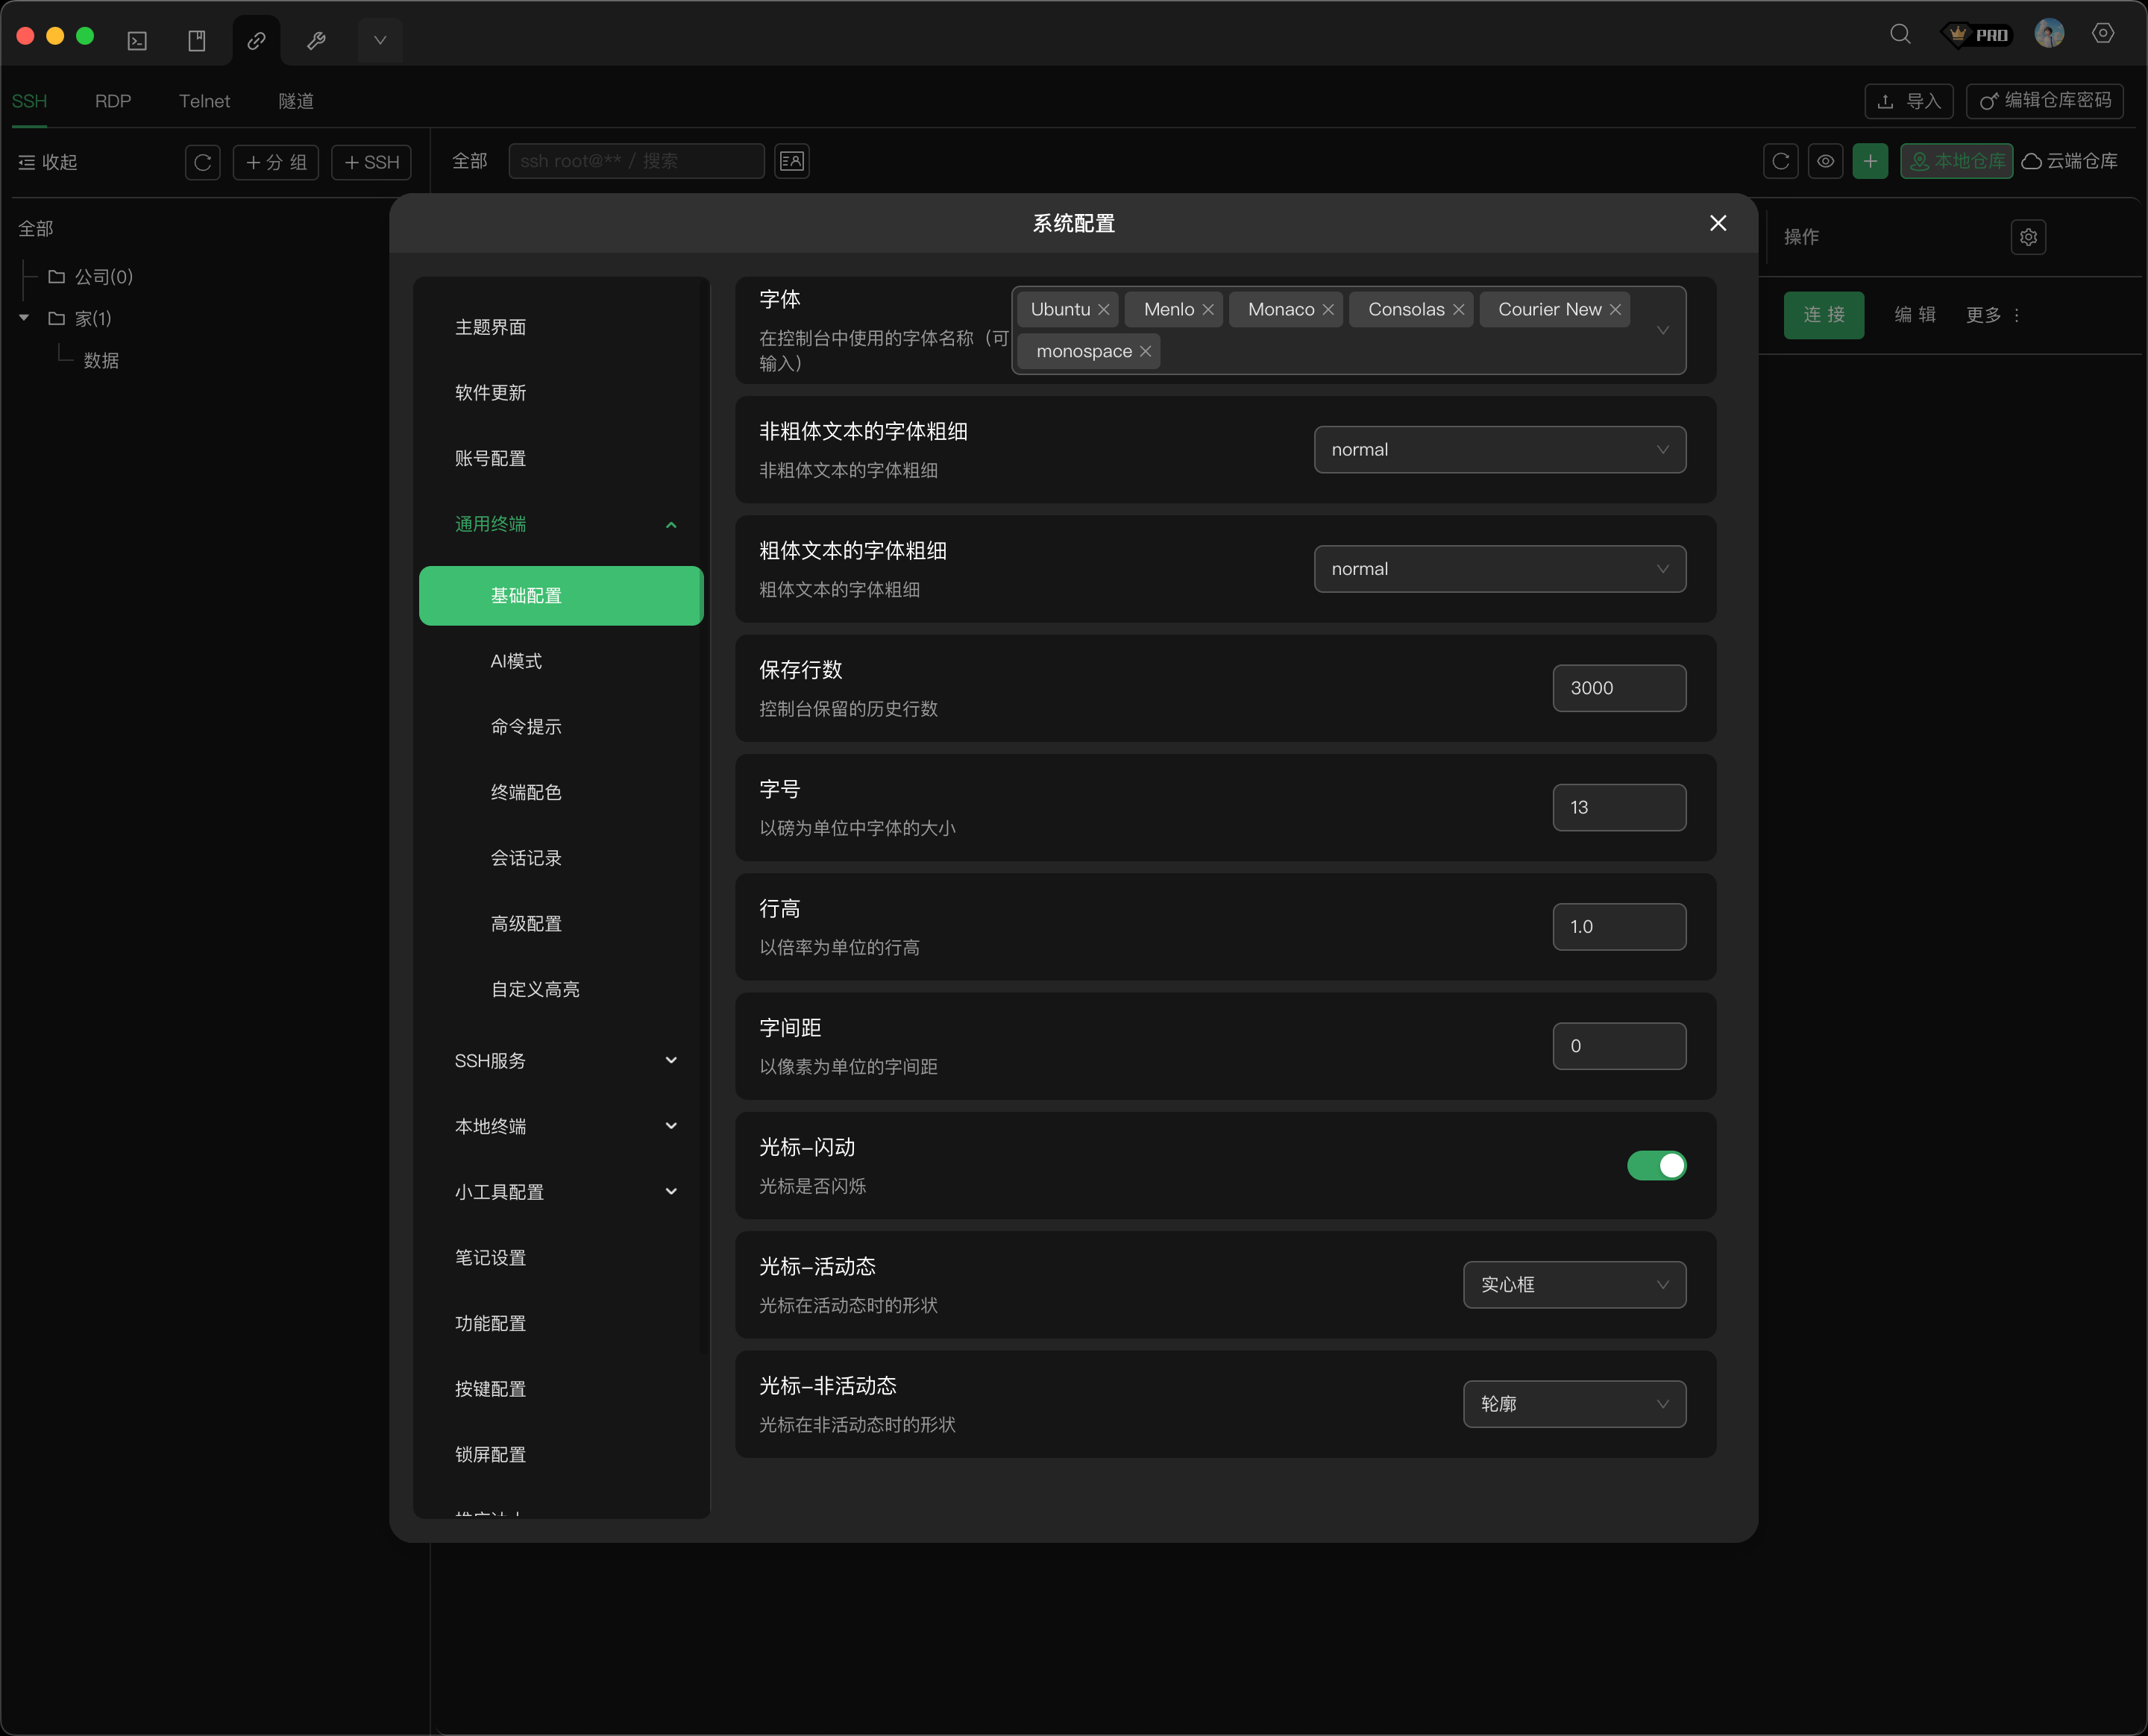Click the translate icon beside search field
2148x1736 pixels.
[x=792, y=161]
